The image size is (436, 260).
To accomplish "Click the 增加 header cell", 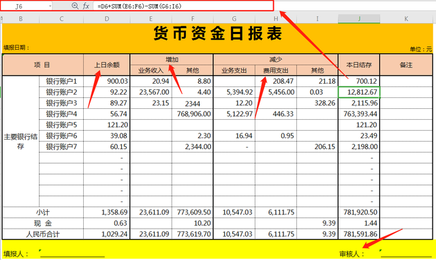I will click(172, 60).
